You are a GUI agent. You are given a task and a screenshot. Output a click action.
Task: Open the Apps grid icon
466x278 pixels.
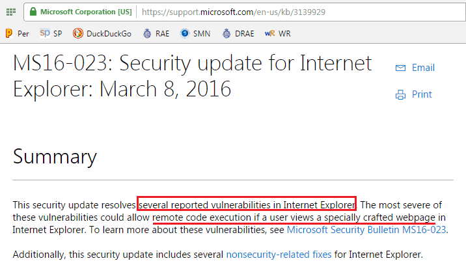(11, 12)
